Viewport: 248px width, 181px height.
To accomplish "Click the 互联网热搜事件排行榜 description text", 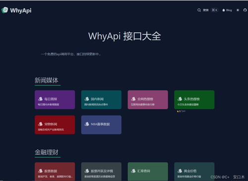I will (x=143, y=105).
